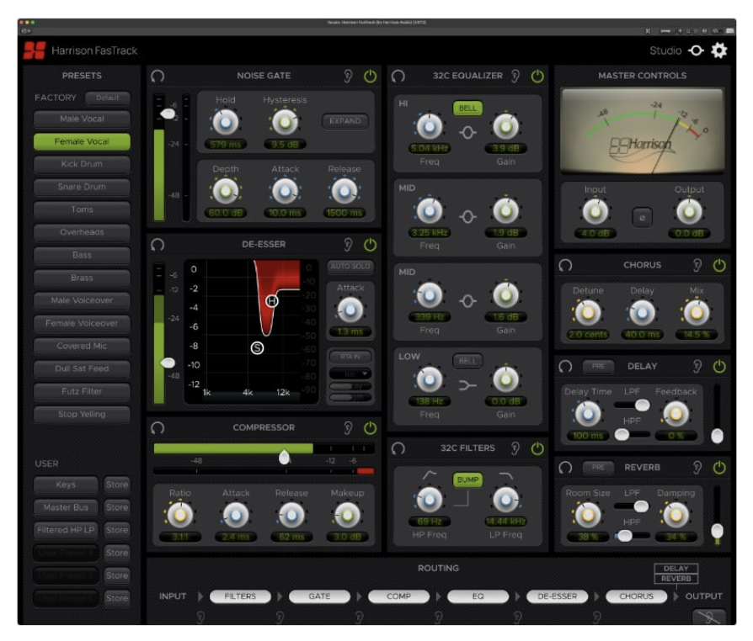Click the Reverb HPF slider
This screenshot has width=753, height=641.
click(x=633, y=536)
